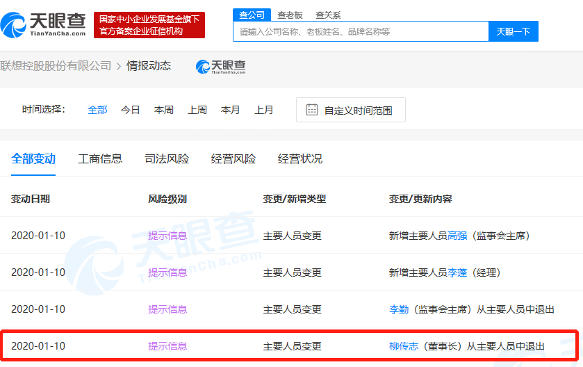Click the 变更/新增类型 column header
The image size is (583, 367).
295,199
